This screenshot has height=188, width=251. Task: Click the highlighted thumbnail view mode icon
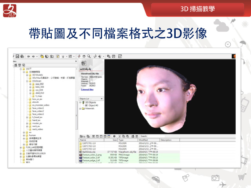click(x=109, y=136)
